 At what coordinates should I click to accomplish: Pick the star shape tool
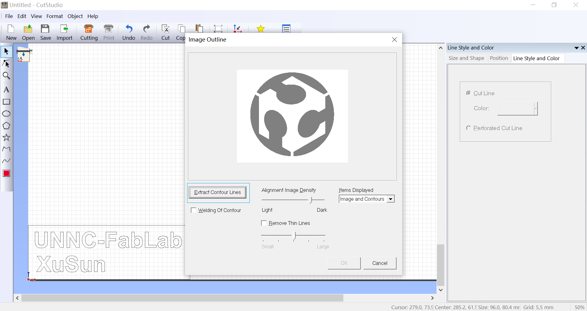(x=6, y=137)
